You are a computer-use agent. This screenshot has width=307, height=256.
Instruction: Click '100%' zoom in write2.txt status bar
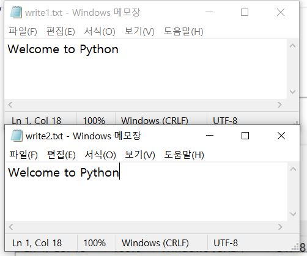pyautogui.click(x=95, y=243)
